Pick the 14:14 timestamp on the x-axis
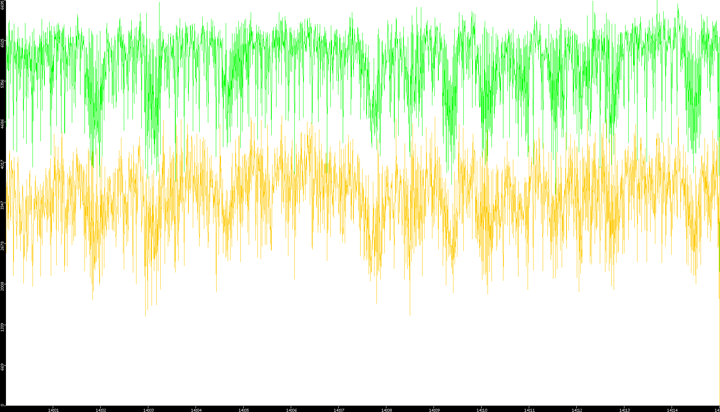The height and width of the screenshot is (412, 720). [672, 410]
